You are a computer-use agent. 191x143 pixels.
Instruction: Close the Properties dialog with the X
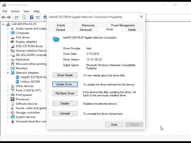tap(141, 17)
